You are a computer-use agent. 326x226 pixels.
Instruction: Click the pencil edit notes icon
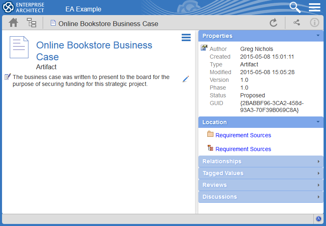pyautogui.click(x=186, y=79)
